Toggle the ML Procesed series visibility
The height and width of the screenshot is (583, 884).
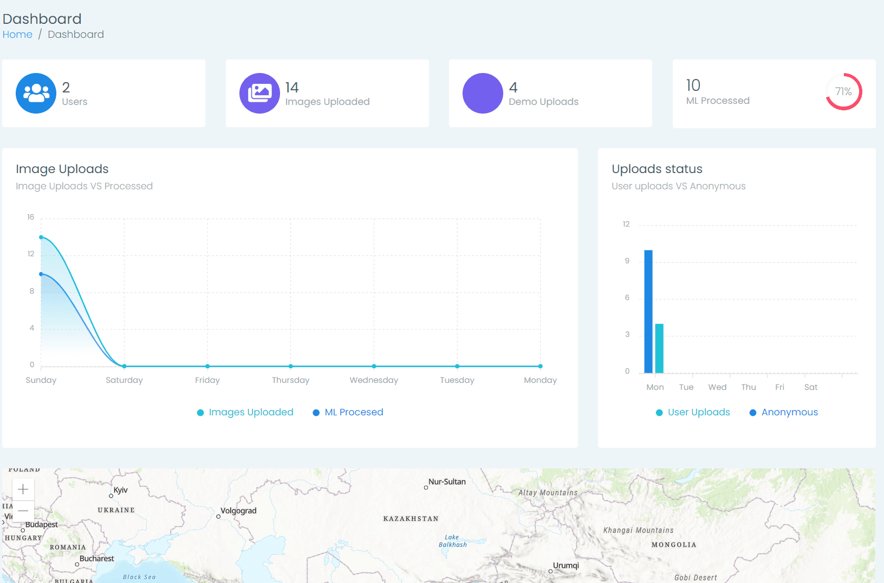(x=348, y=412)
